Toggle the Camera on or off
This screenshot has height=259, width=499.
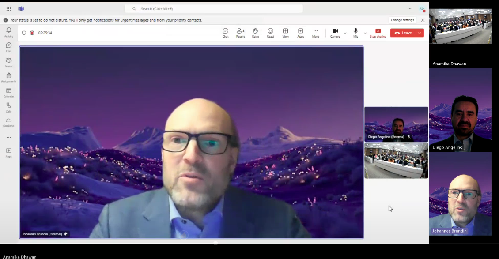coord(335,33)
